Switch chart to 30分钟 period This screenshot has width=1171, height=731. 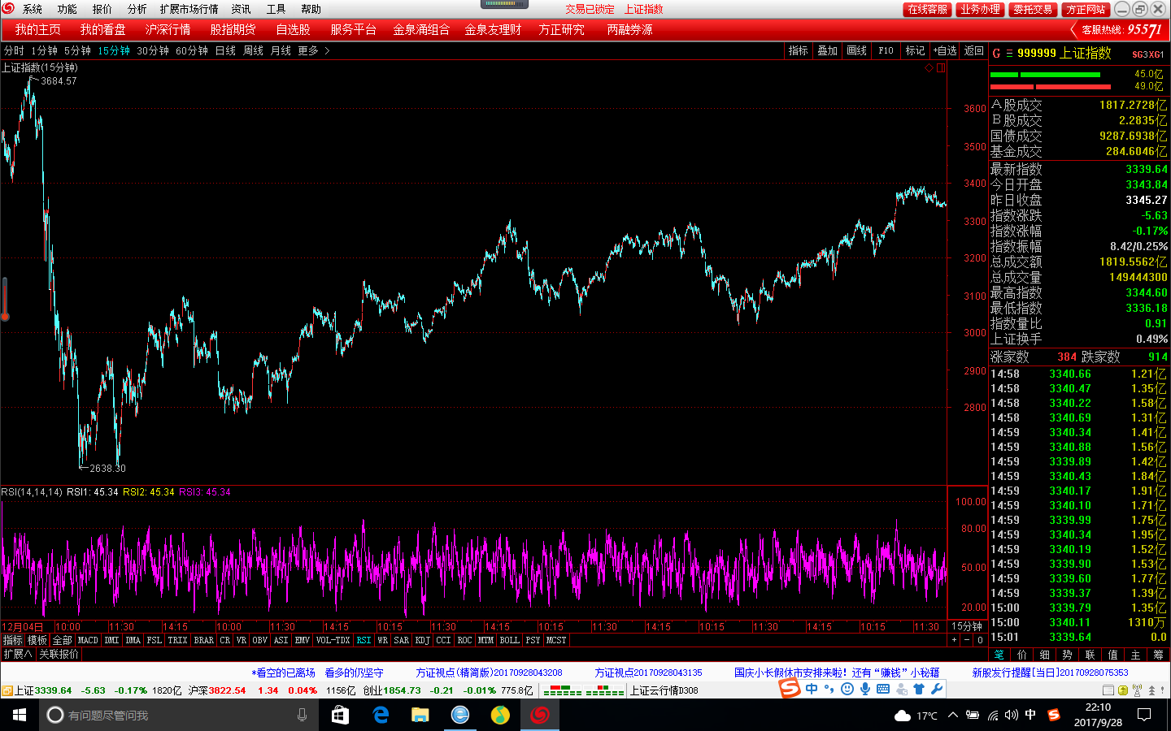[x=152, y=50]
